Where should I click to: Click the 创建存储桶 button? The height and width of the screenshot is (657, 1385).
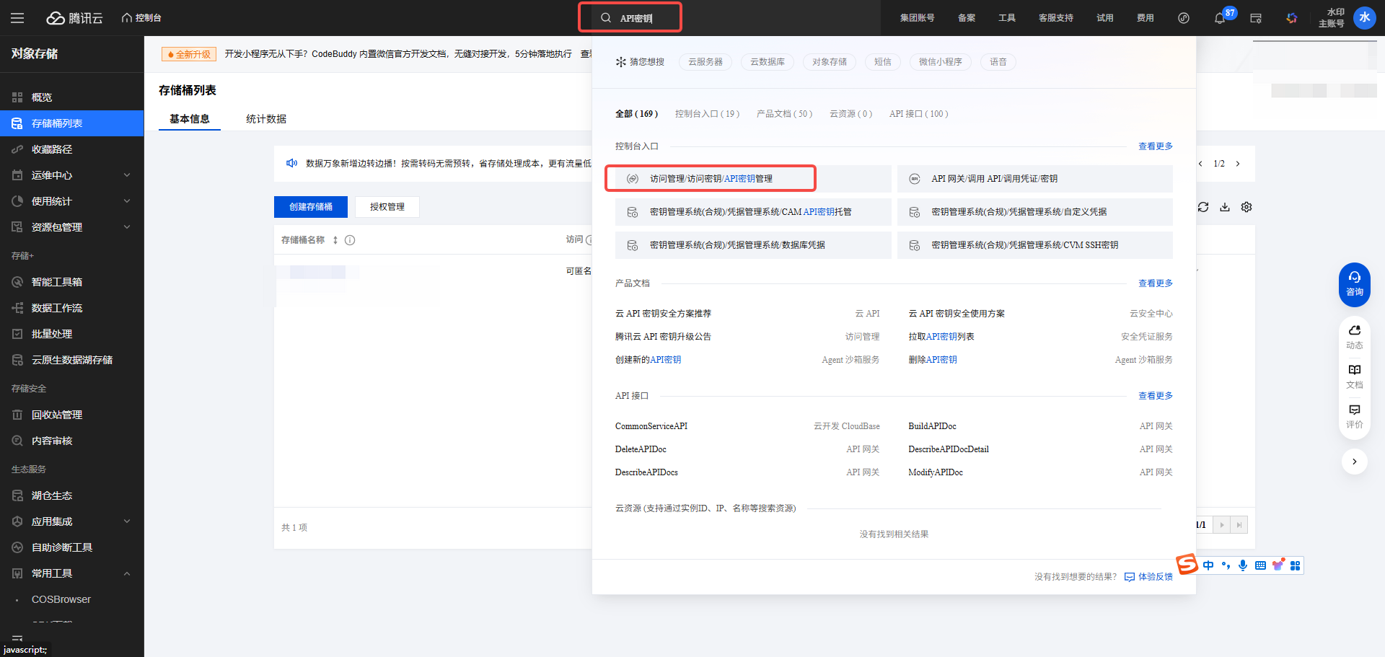[310, 207]
